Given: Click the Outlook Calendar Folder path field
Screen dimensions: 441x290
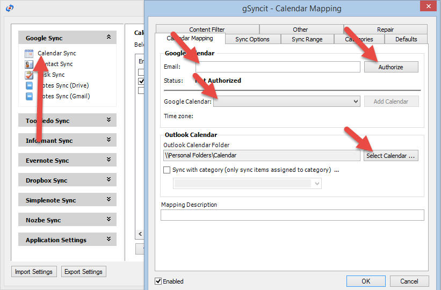Looking at the screenshot, I should 262,155.
